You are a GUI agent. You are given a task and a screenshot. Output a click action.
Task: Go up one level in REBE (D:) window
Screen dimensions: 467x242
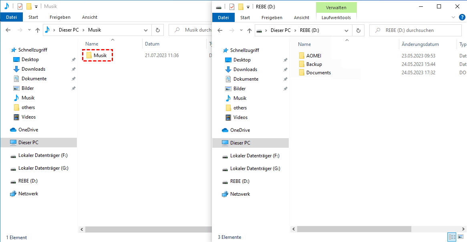[250, 30]
